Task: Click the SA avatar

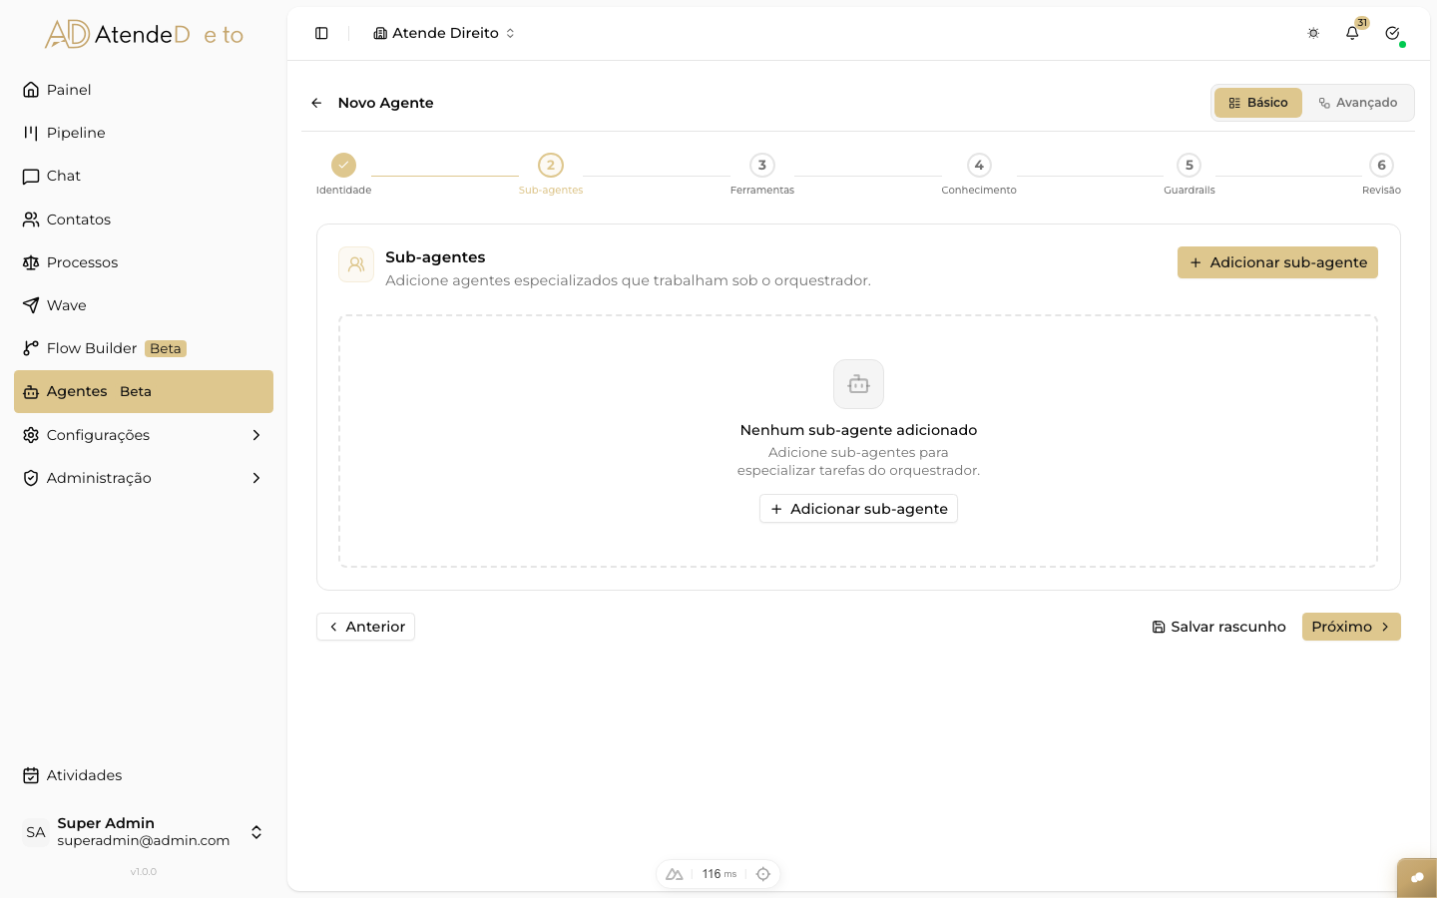Action: coord(36,832)
